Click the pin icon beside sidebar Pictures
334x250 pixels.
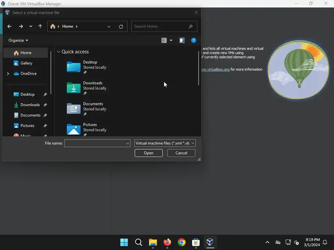point(45,126)
